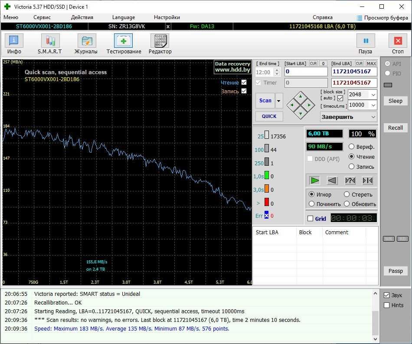The width and height of the screenshot is (412, 344).
Task: Click the Scan button
Action: (x=265, y=101)
